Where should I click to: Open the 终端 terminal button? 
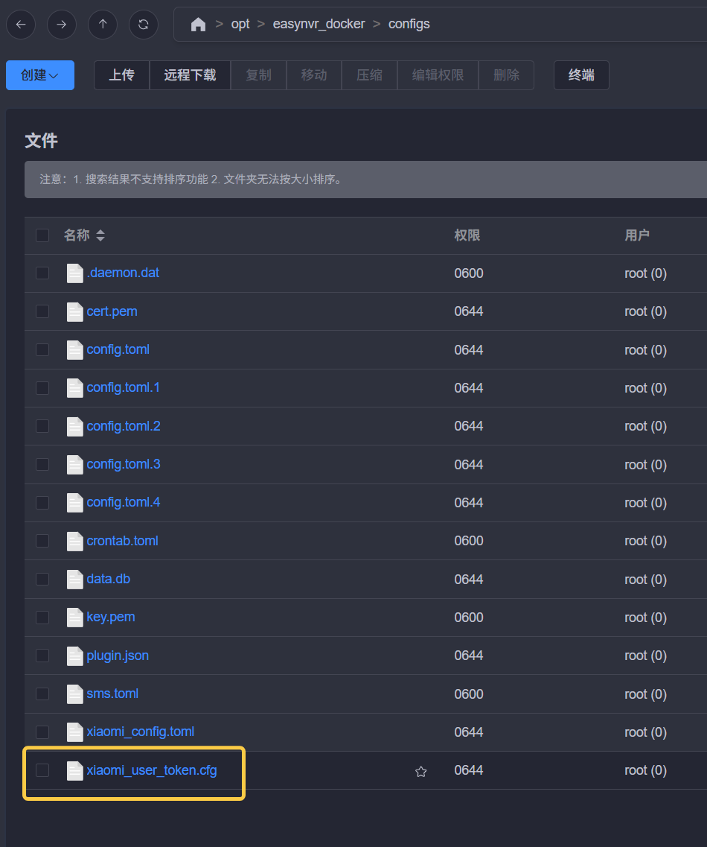click(581, 75)
